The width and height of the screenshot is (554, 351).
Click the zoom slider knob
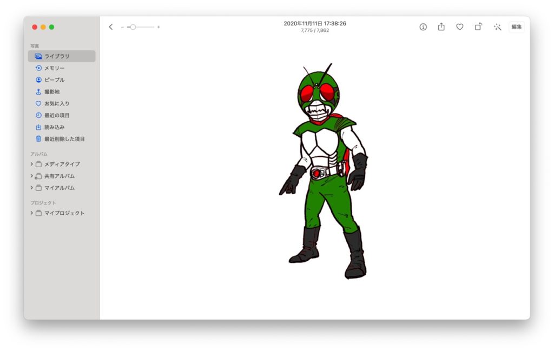tap(133, 27)
